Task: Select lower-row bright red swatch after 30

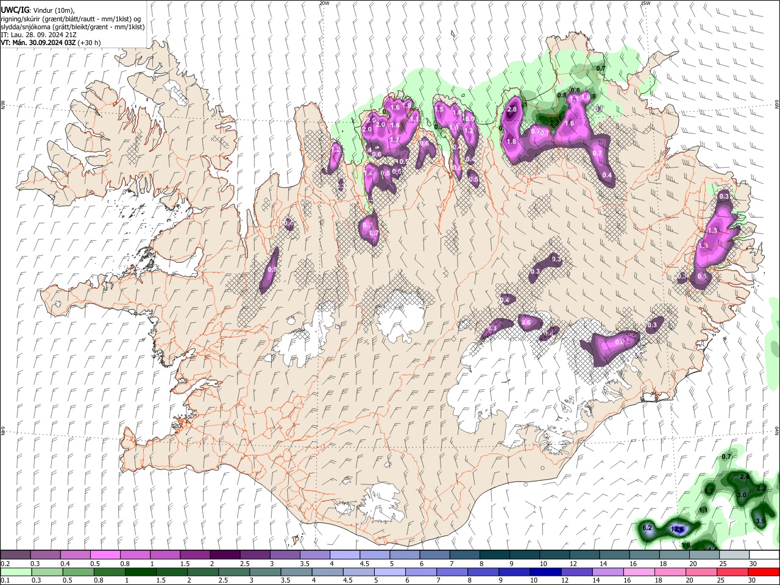Action: [764, 572]
